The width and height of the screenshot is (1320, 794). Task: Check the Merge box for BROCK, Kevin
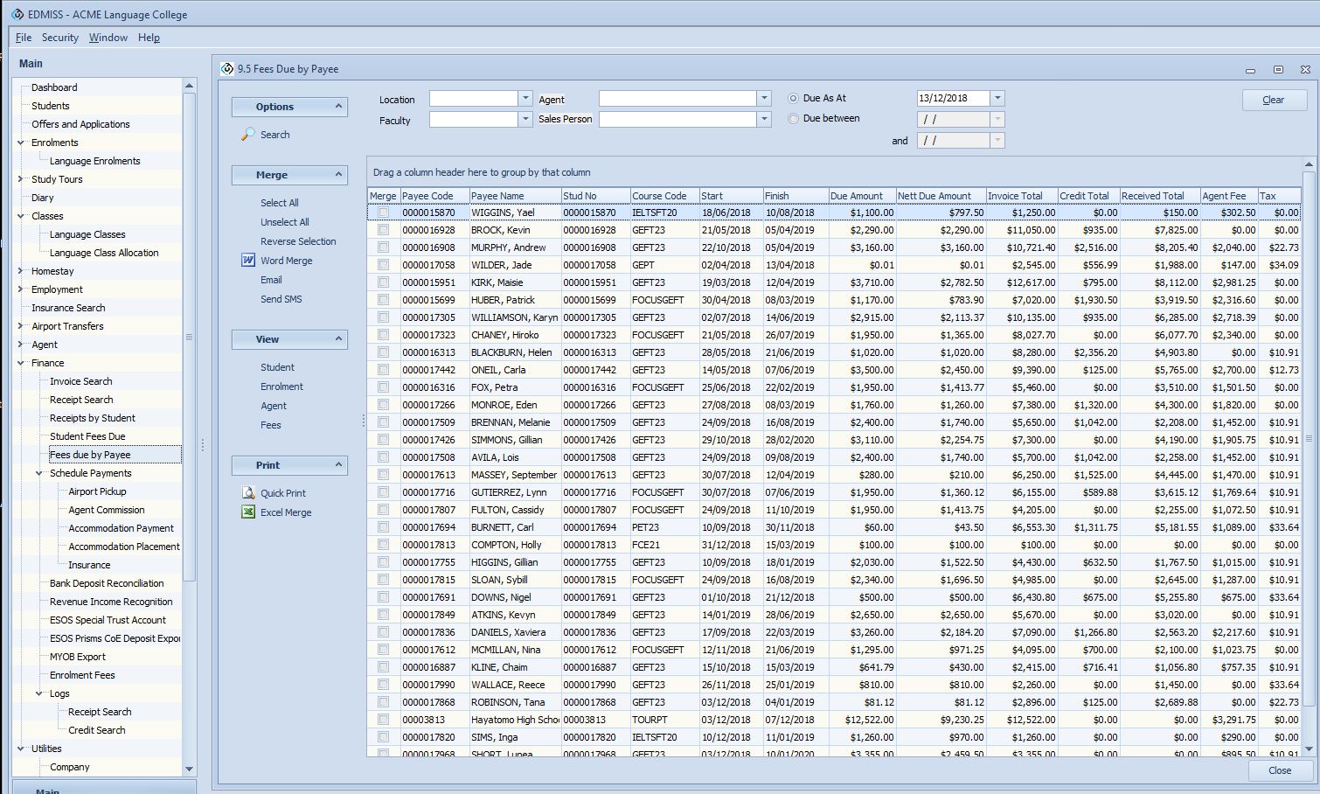pos(383,230)
